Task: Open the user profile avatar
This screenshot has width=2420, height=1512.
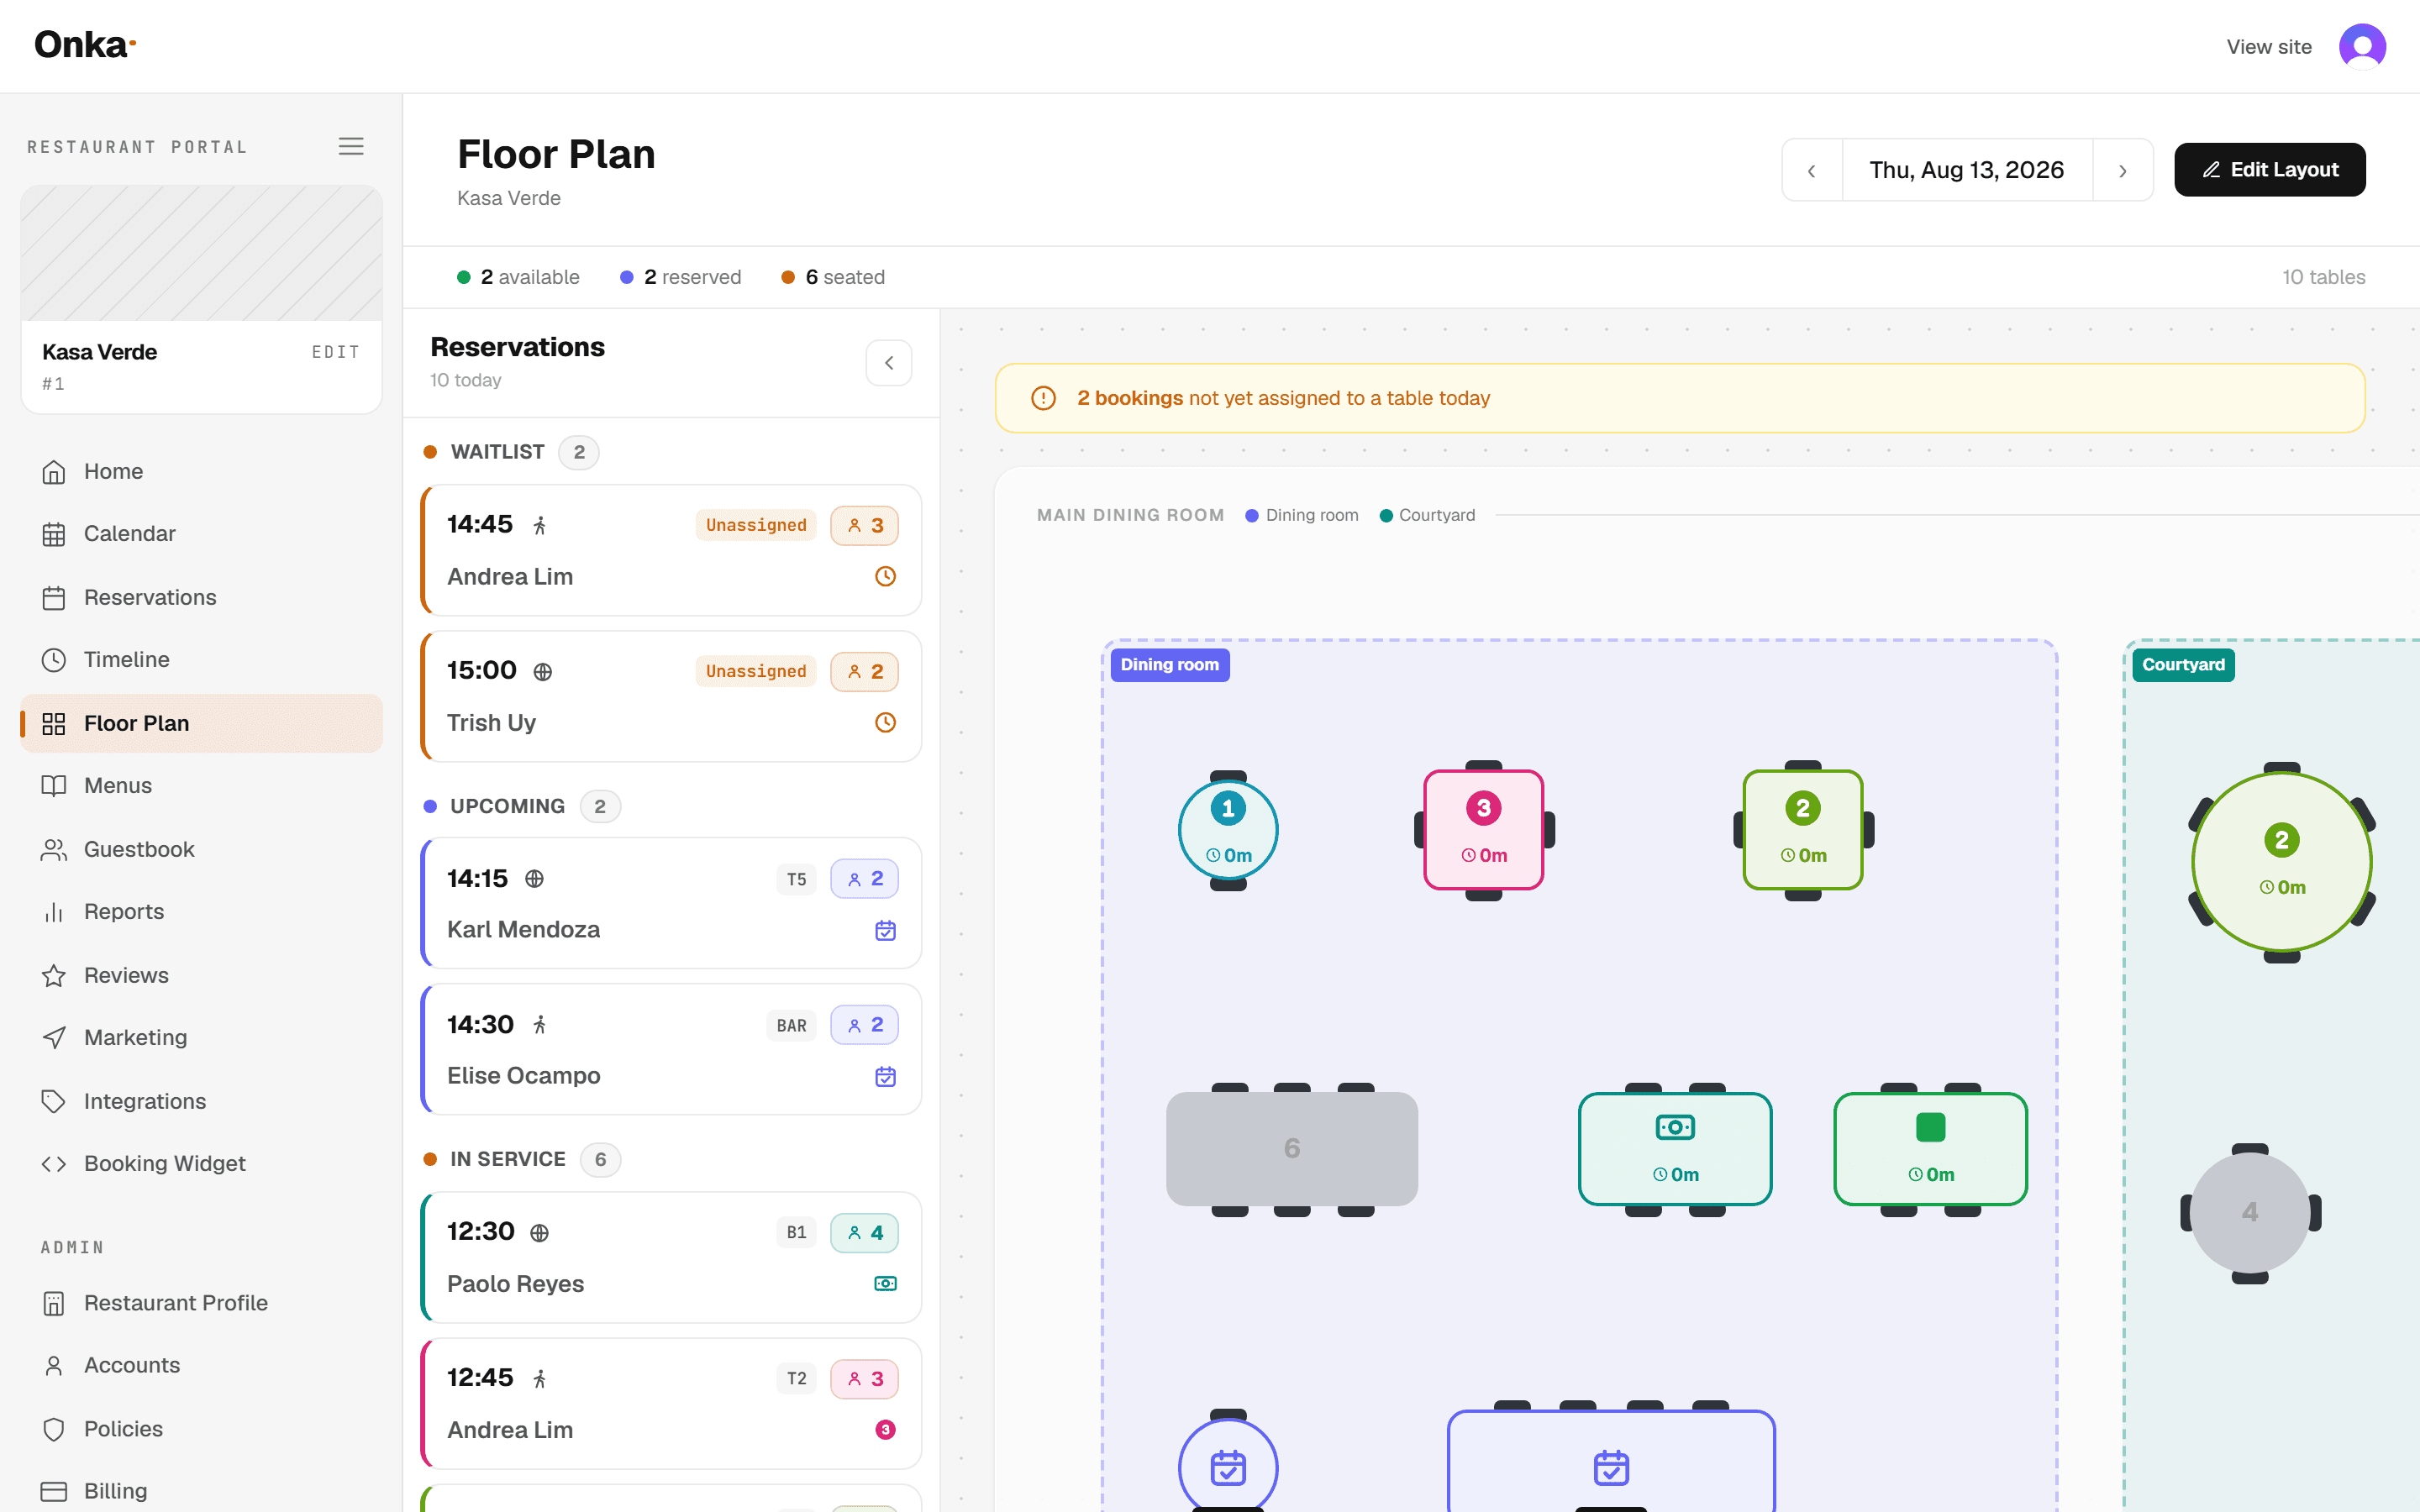Action: click(2362, 46)
